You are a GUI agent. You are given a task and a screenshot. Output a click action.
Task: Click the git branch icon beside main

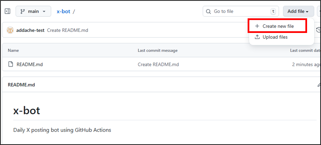[23, 11]
